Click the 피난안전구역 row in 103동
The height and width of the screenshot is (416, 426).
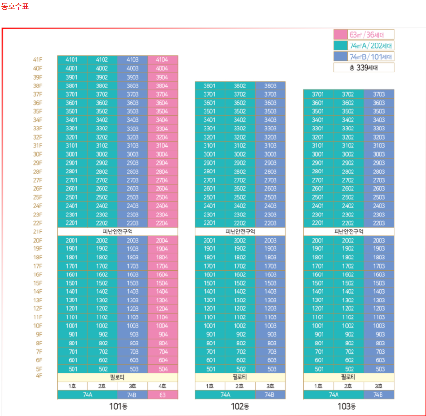(x=349, y=231)
